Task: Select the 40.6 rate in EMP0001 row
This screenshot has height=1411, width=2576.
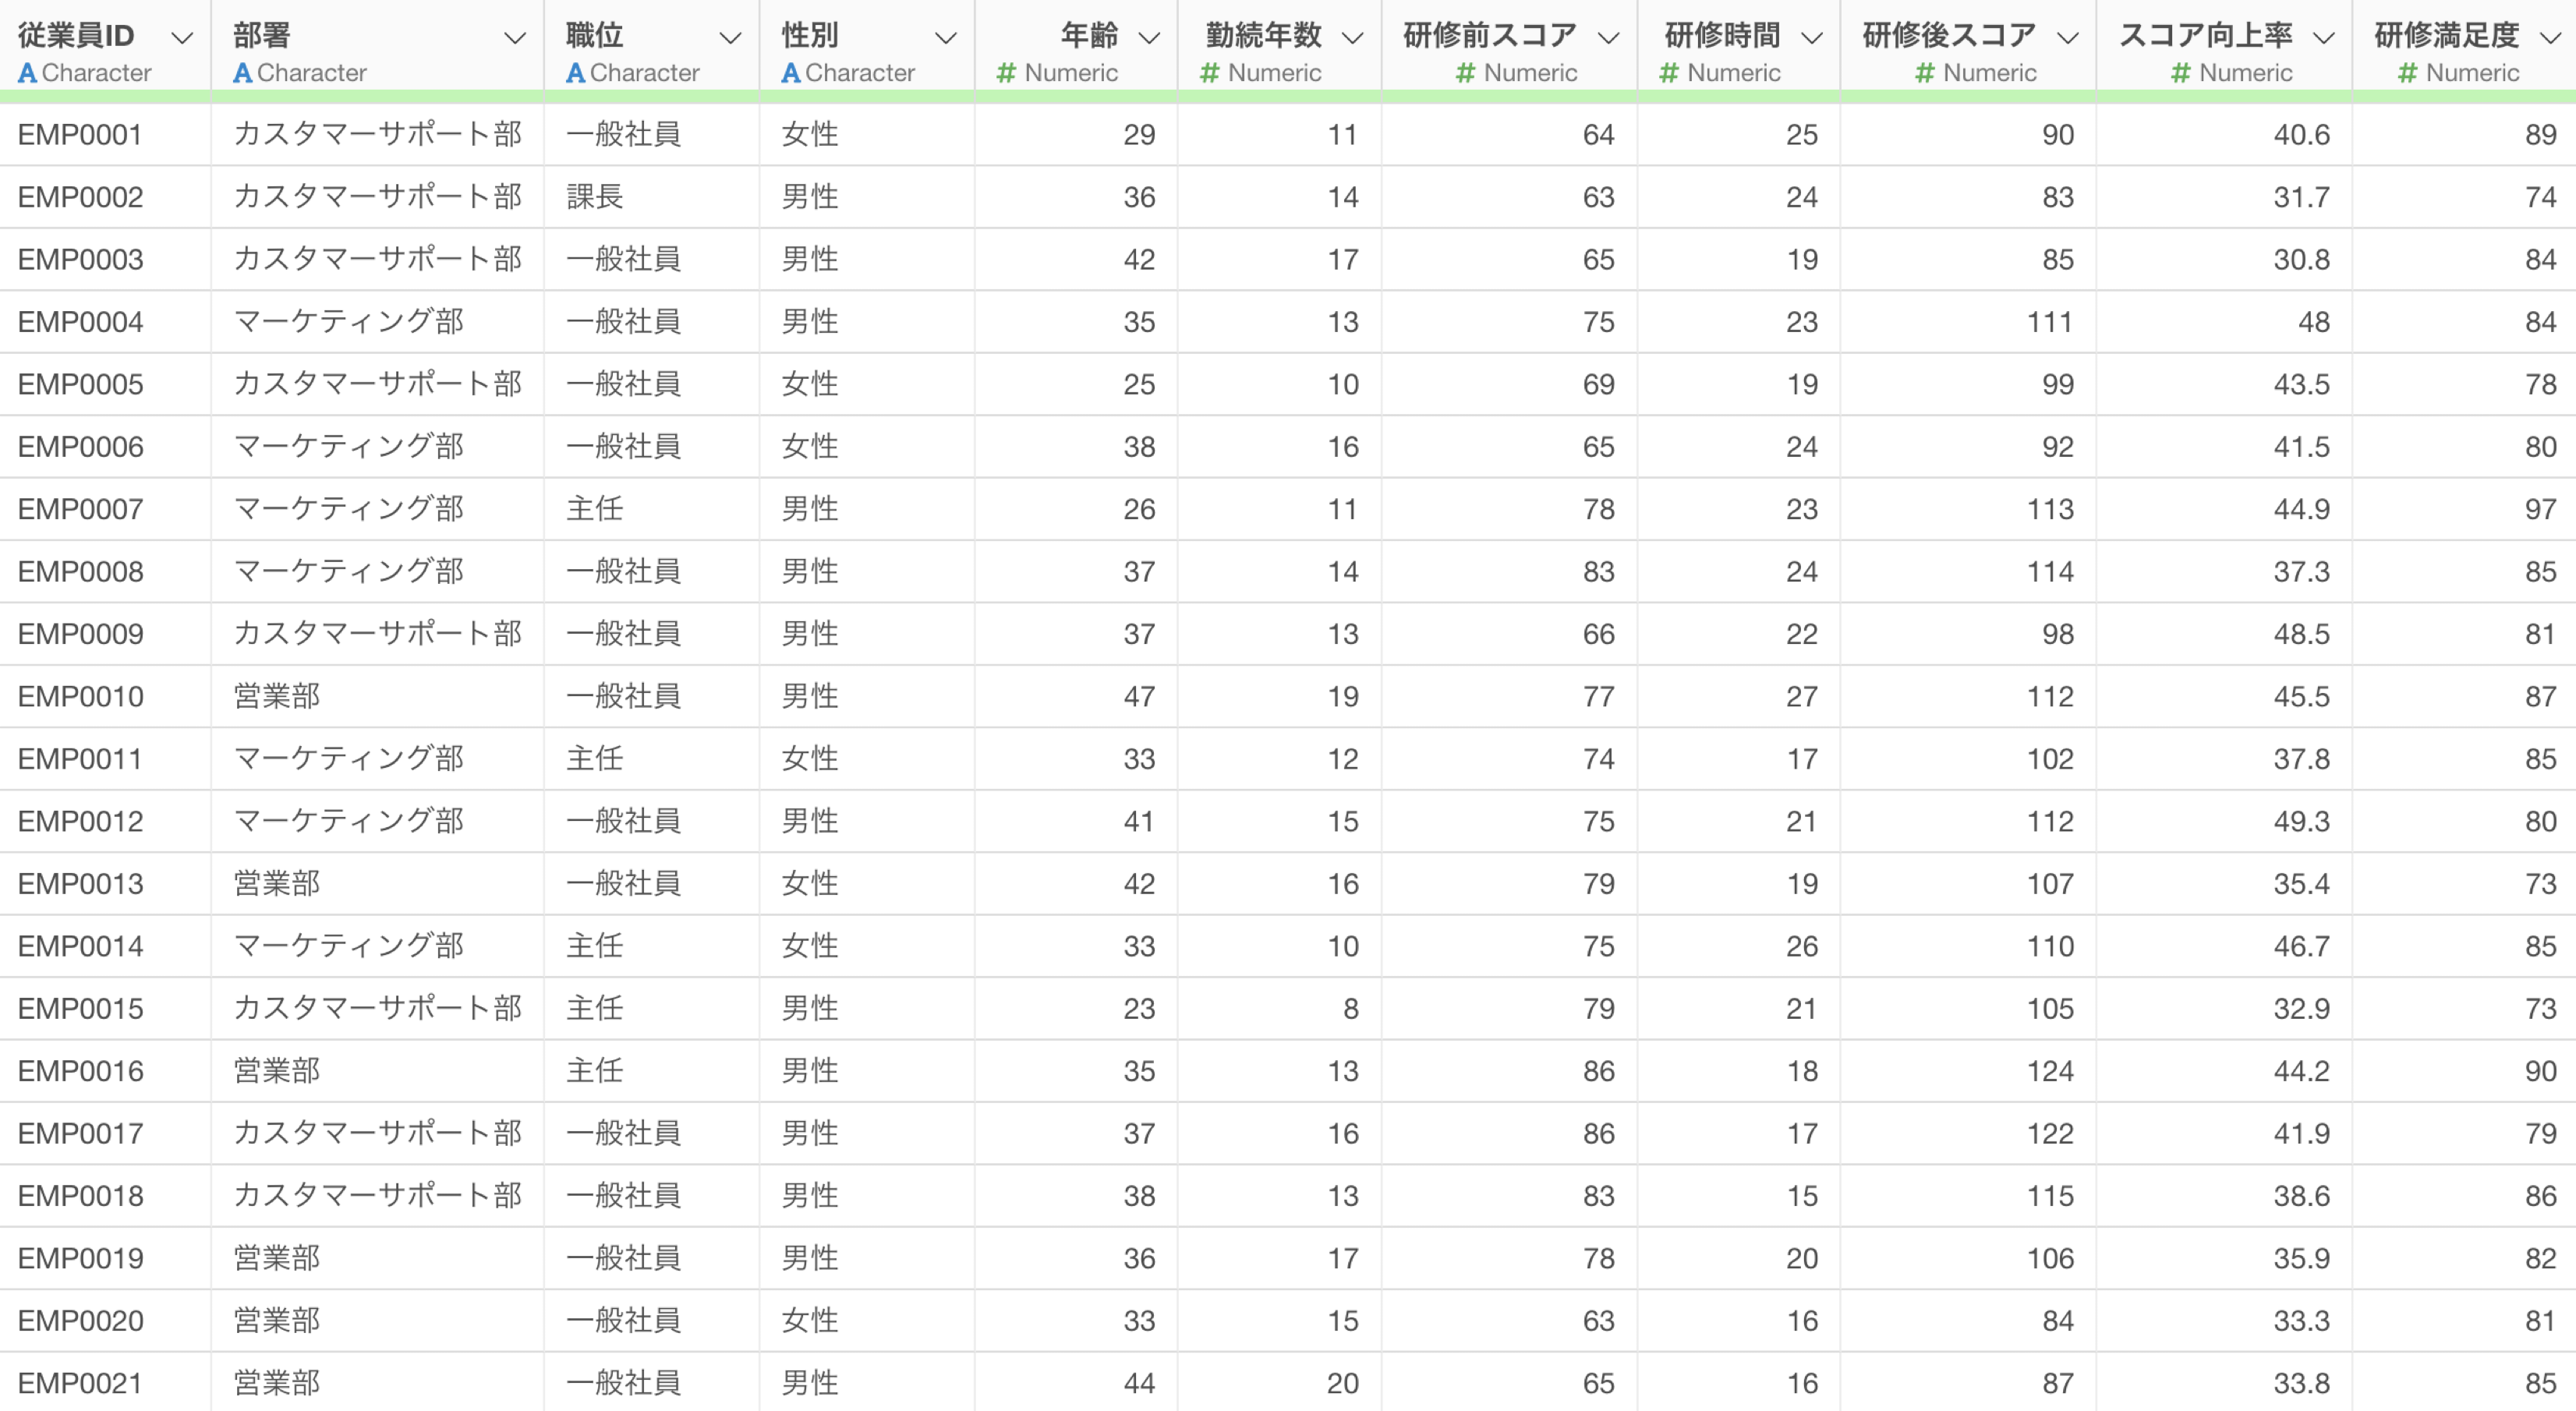Action: [2224, 135]
